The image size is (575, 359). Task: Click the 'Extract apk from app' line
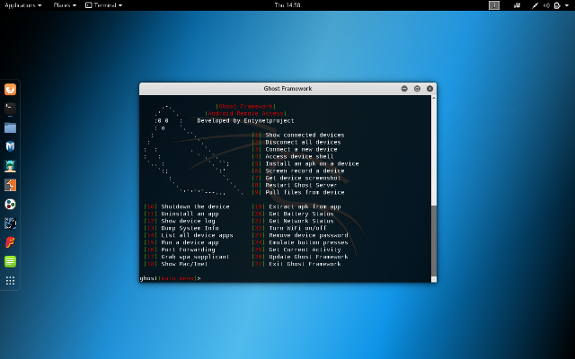296,206
